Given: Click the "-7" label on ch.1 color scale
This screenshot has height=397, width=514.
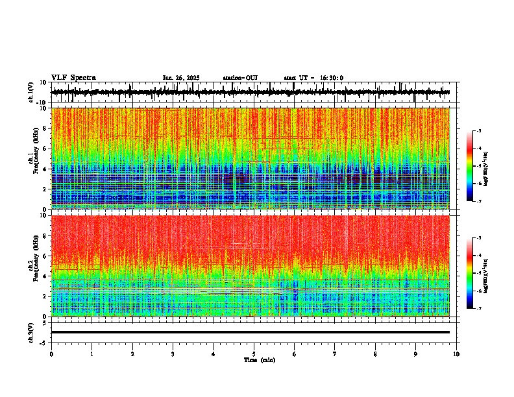Looking at the screenshot, I should pyautogui.click(x=479, y=201).
